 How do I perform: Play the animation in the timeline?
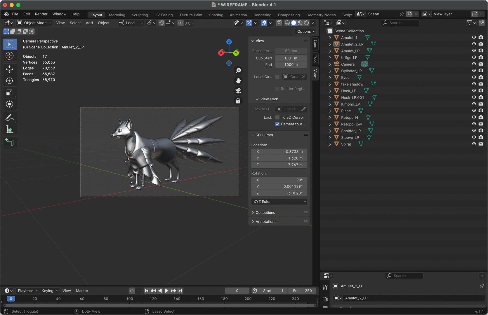[166, 290]
